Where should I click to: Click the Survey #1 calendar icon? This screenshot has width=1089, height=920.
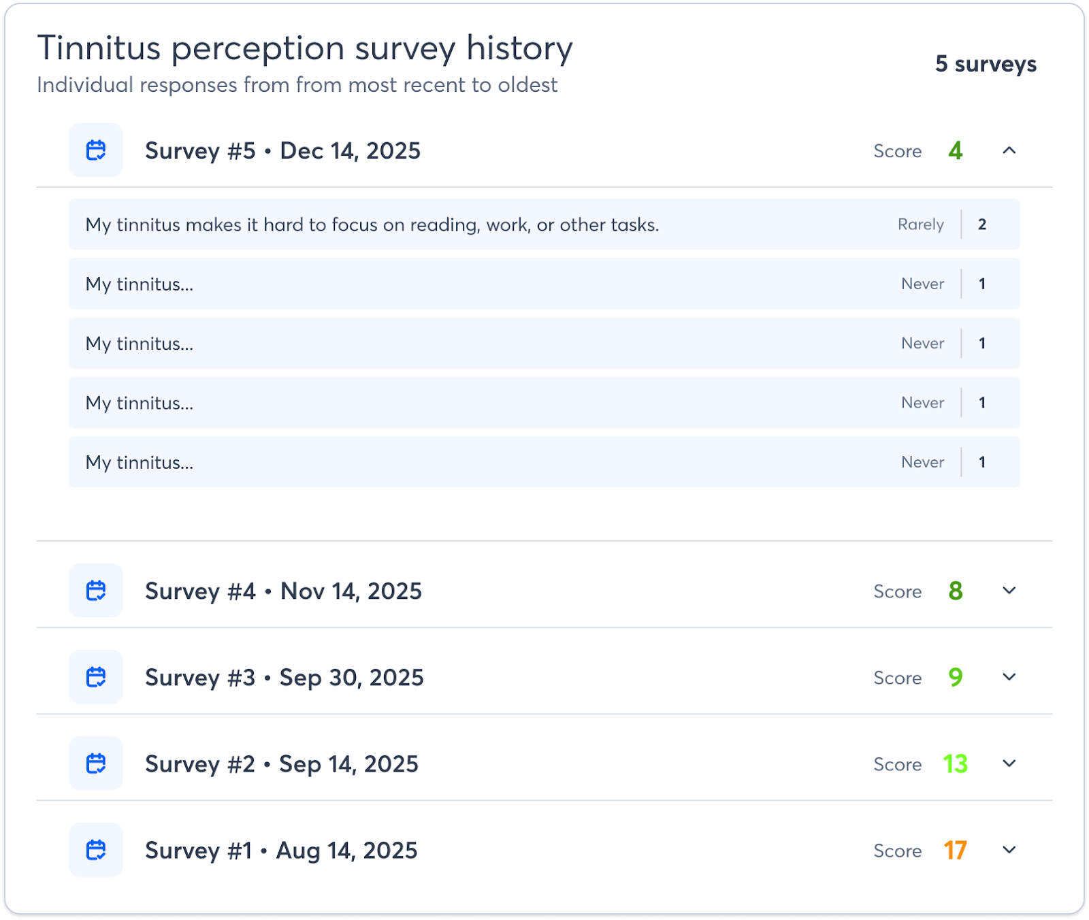pos(96,850)
